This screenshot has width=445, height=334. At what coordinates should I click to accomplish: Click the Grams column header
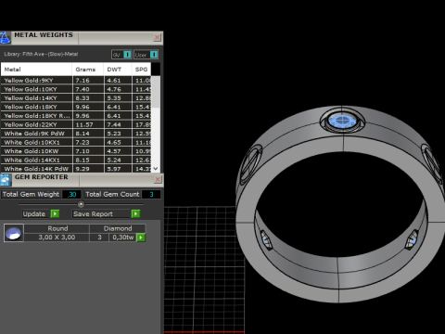[x=88, y=70]
